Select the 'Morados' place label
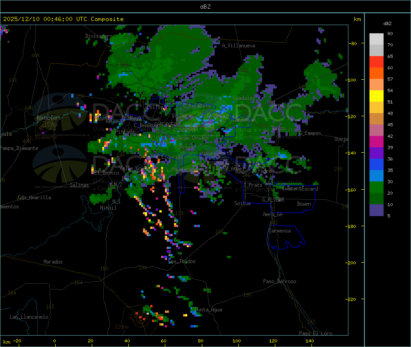This screenshot has width=411, height=347. (x=53, y=262)
